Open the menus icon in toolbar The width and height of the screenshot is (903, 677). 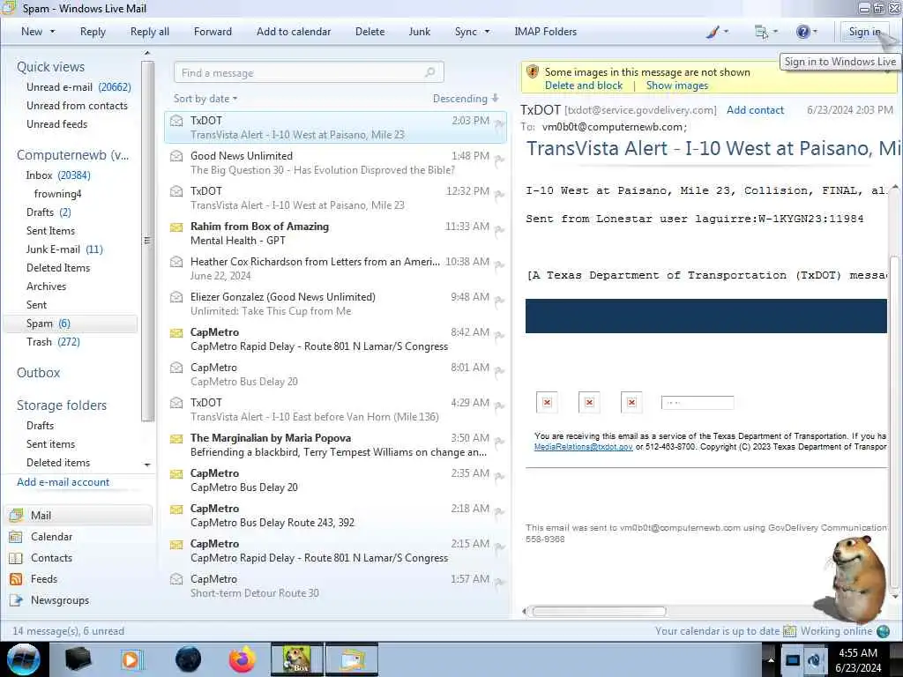pyautogui.click(x=761, y=33)
